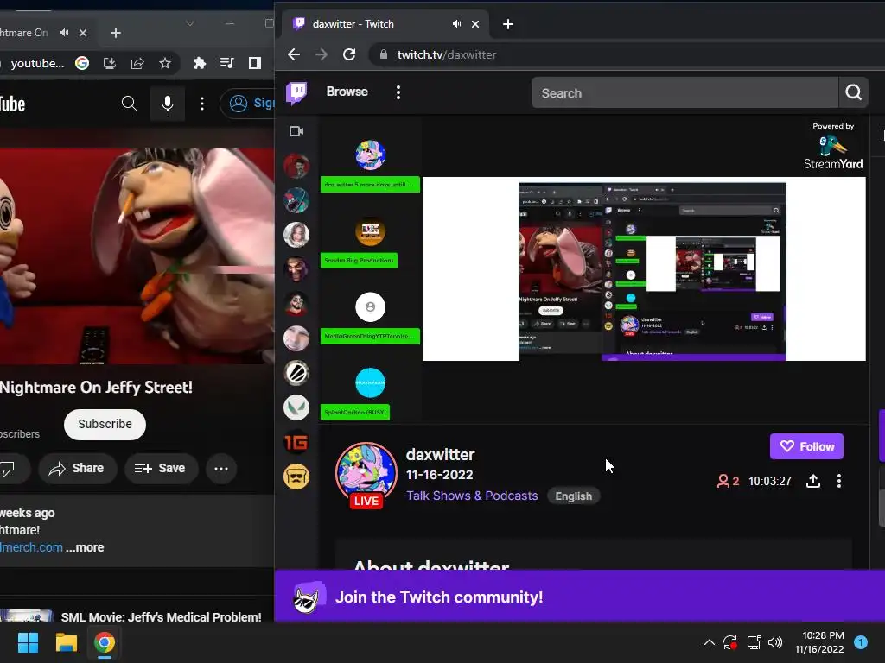
Task: Open the merch.com link in description
Action: (32, 547)
